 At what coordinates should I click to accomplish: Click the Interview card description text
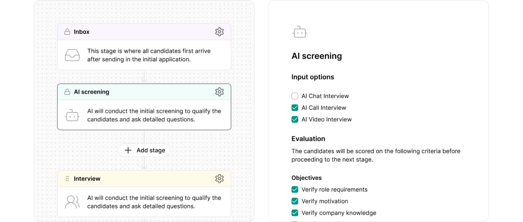coord(154,202)
